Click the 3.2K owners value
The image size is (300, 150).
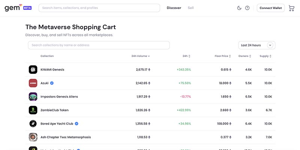[249, 137]
